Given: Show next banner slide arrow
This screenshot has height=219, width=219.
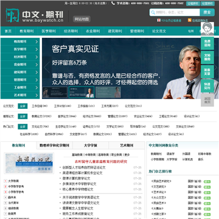Looking at the screenshot, I should pyautogui.click(x=215, y=67).
